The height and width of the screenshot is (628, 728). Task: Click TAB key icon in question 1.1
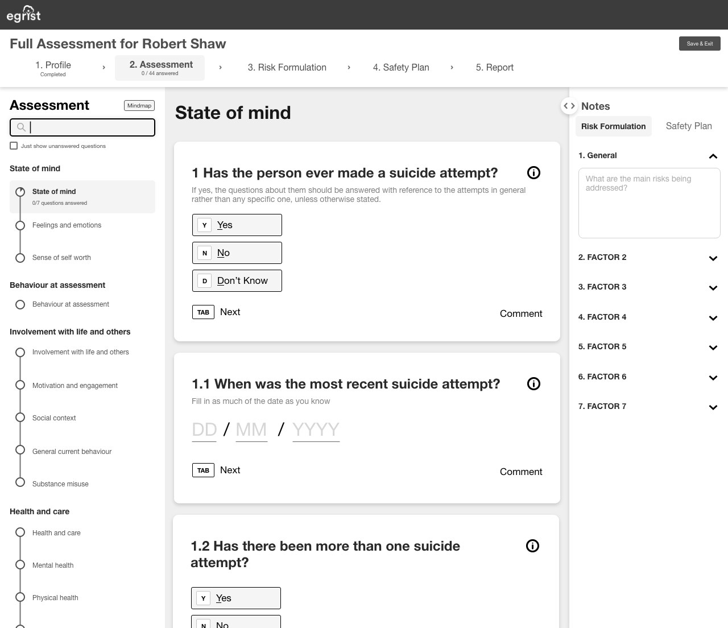click(x=203, y=470)
